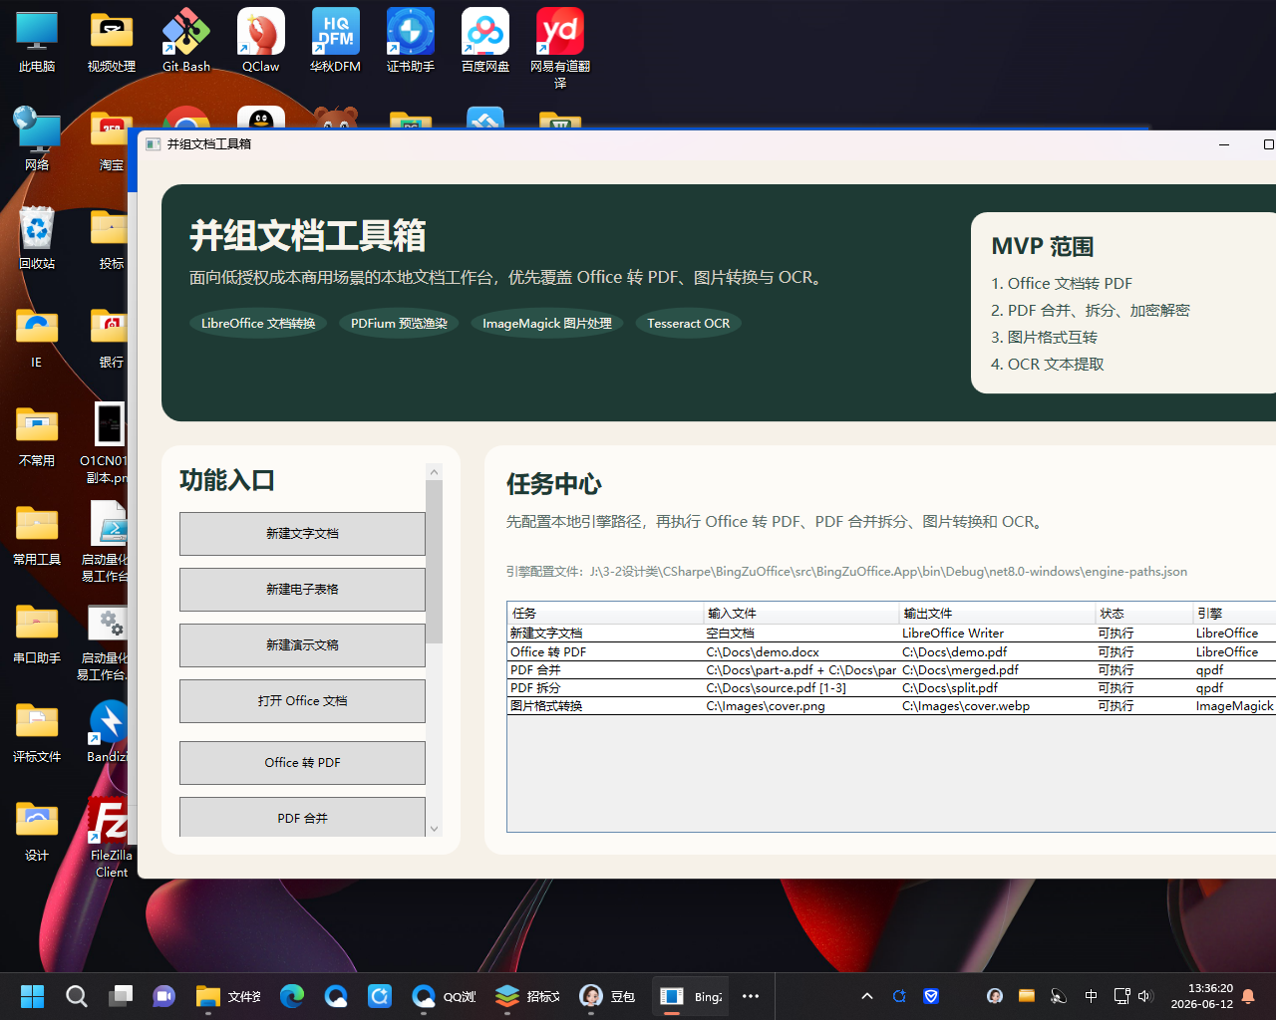Click the 输入文件 column header
The height and width of the screenshot is (1020, 1276).
tap(800, 613)
